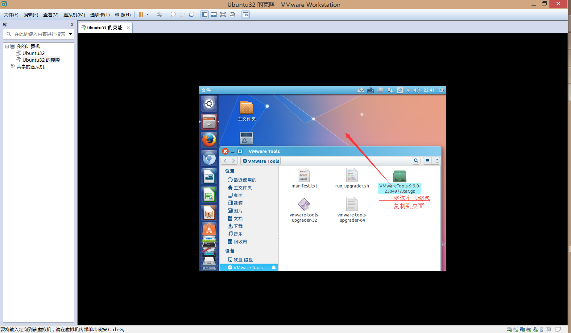Viewport: 571px width, 333px height.
Task: Open Ubuntu Software Center from the launcher
Action: [x=209, y=230]
